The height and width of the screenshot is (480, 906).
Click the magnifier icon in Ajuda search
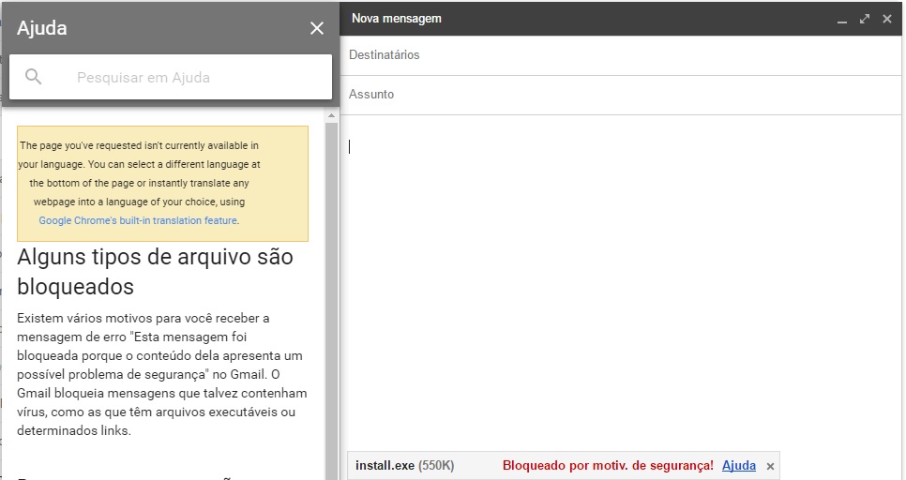pyautogui.click(x=34, y=77)
